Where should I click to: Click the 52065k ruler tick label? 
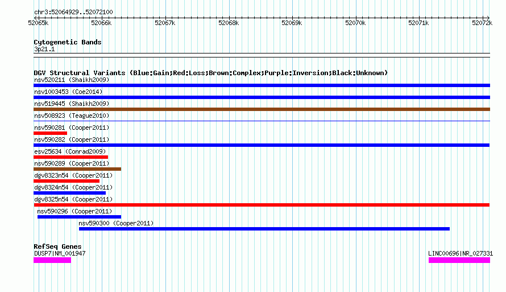coord(38,23)
